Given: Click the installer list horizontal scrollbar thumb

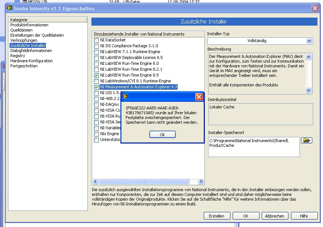Looking at the screenshot, I should [x=144, y=181].
